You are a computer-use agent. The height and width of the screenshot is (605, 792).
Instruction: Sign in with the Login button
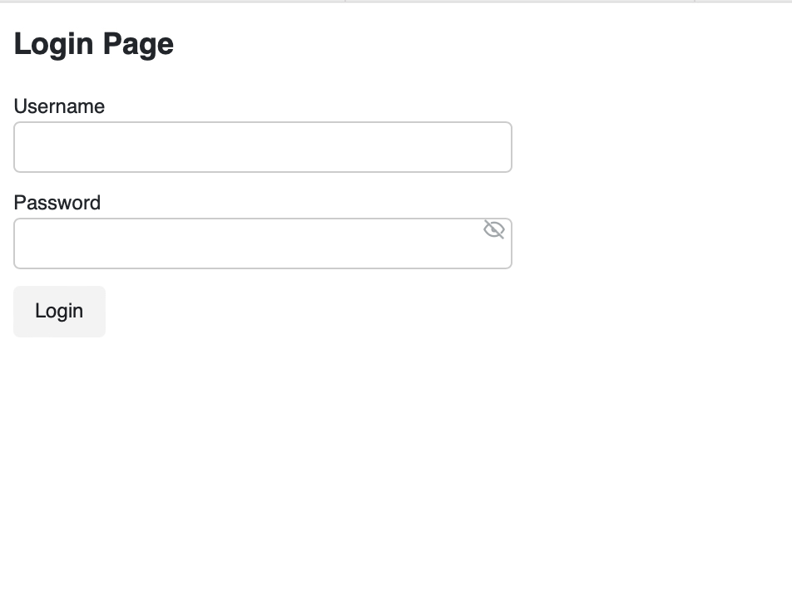pyautogui.click(x=59, y=312)
